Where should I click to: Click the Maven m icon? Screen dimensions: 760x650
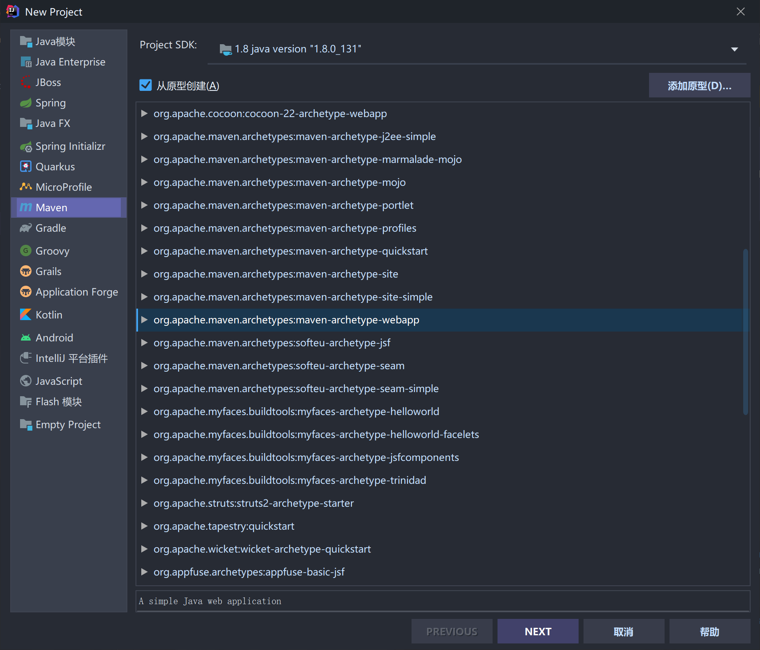pyautogui.click(x=26, y=208)
